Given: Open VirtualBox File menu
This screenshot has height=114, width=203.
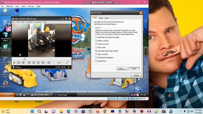Looking at the screenshot, I should click(x=2, y=6).
